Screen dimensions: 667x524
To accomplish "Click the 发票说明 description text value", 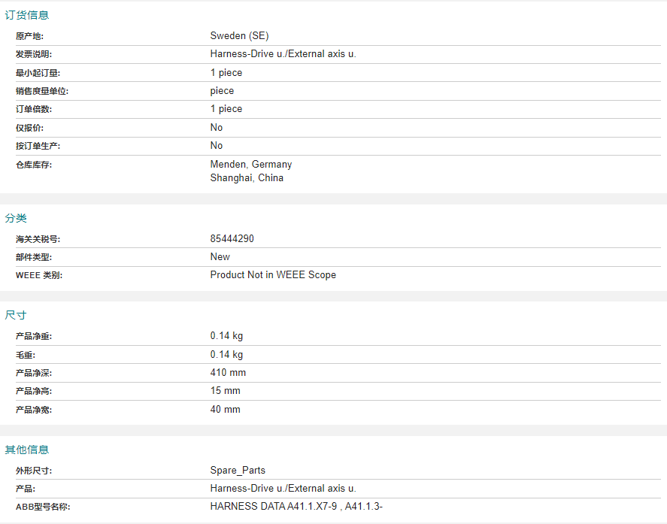I will coord(283,54).
